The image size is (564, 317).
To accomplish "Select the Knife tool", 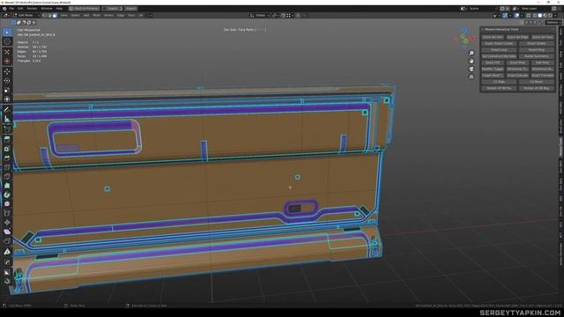I will click(x=7, y=176).
